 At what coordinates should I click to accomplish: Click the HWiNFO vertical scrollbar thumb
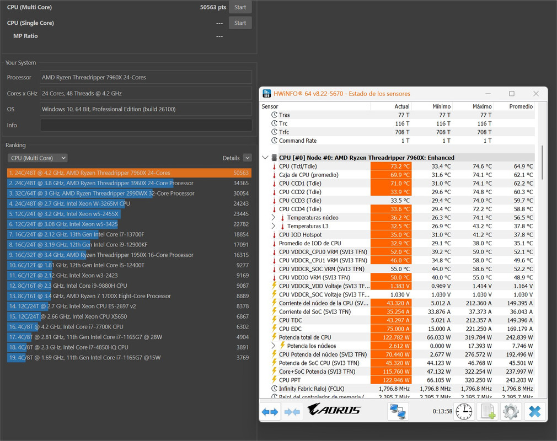point(542,162)
